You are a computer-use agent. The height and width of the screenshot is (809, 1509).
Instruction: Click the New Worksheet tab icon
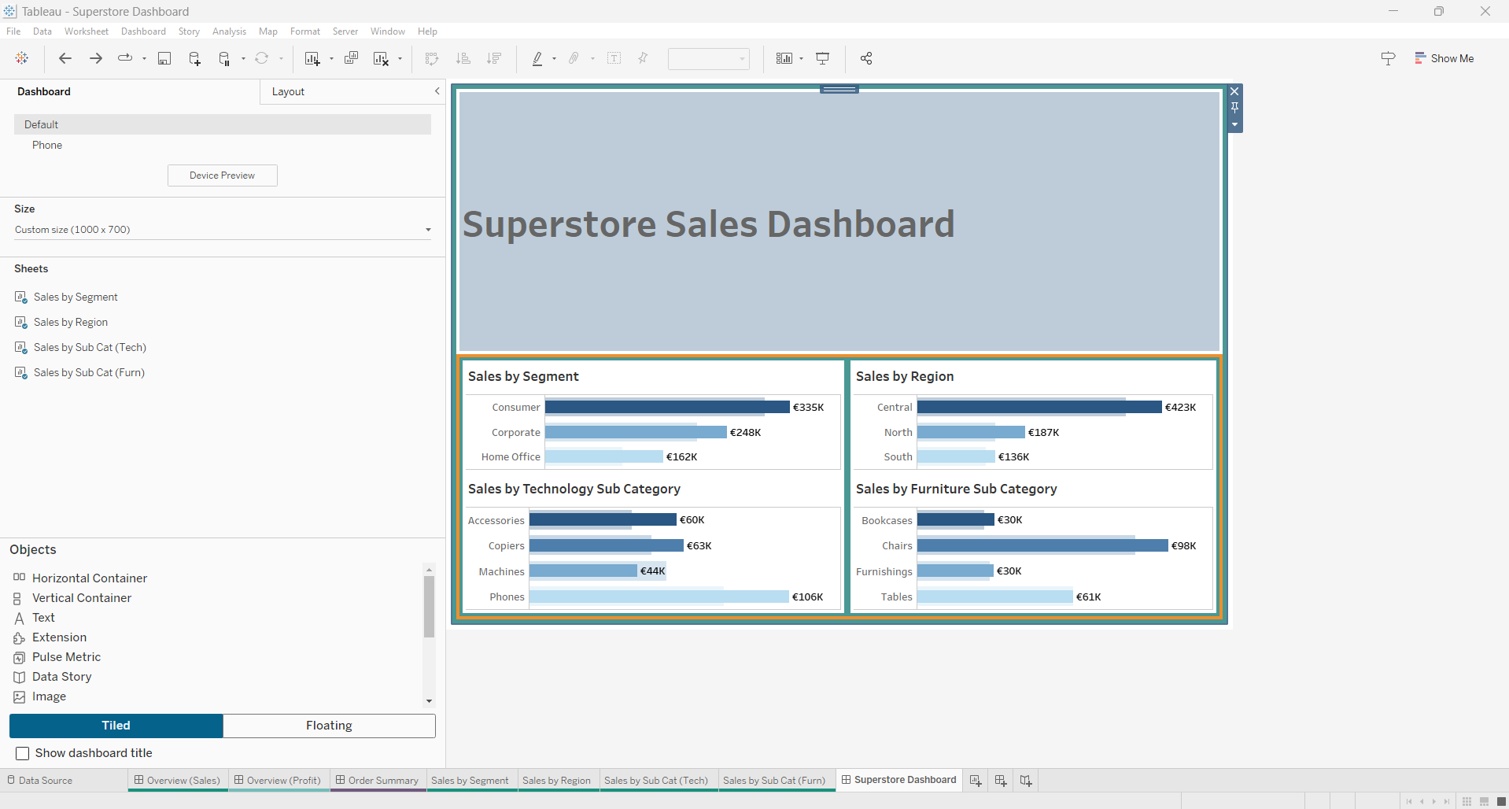click(x=976, y=781)
